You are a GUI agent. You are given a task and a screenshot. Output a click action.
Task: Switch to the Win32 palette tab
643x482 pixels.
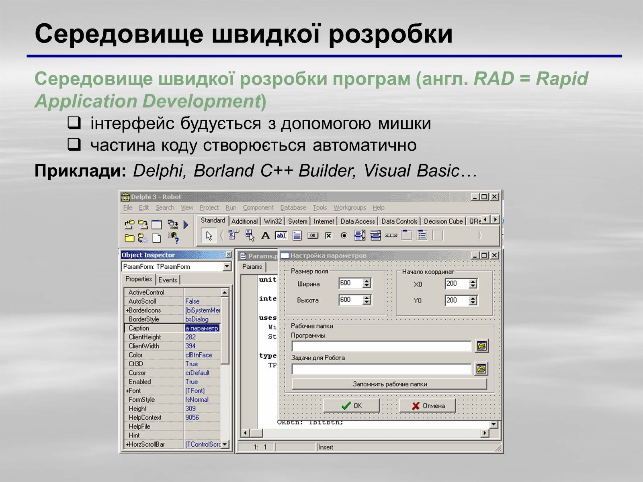pyautogui.click(x=273, y=221)
